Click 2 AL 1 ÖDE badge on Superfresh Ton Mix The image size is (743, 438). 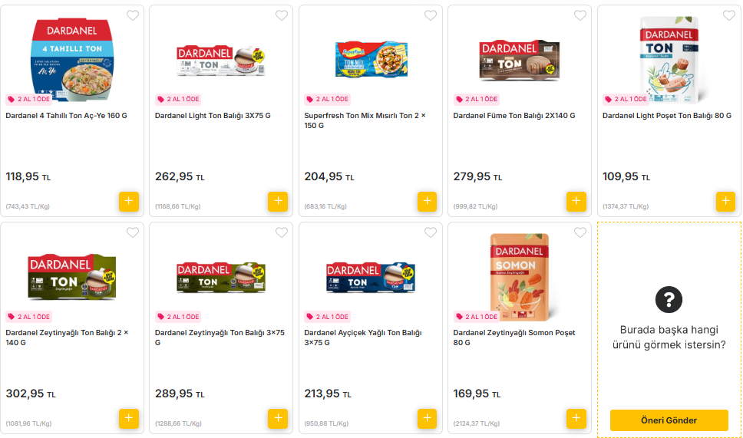click(328, 99)
